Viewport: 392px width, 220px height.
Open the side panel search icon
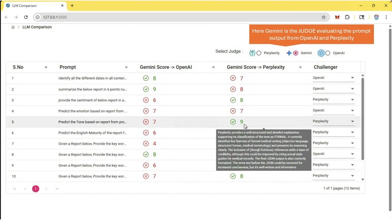tap(362, 17)
